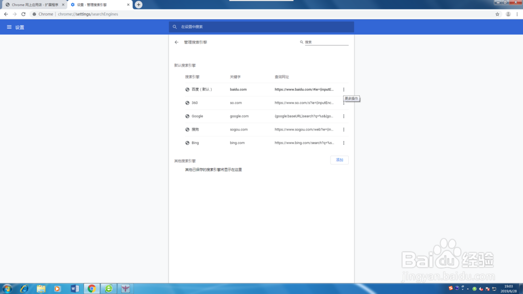Viewport: 523px width, 294px height.
Task: Click the address bar URL
Action: tap(88, 14)
